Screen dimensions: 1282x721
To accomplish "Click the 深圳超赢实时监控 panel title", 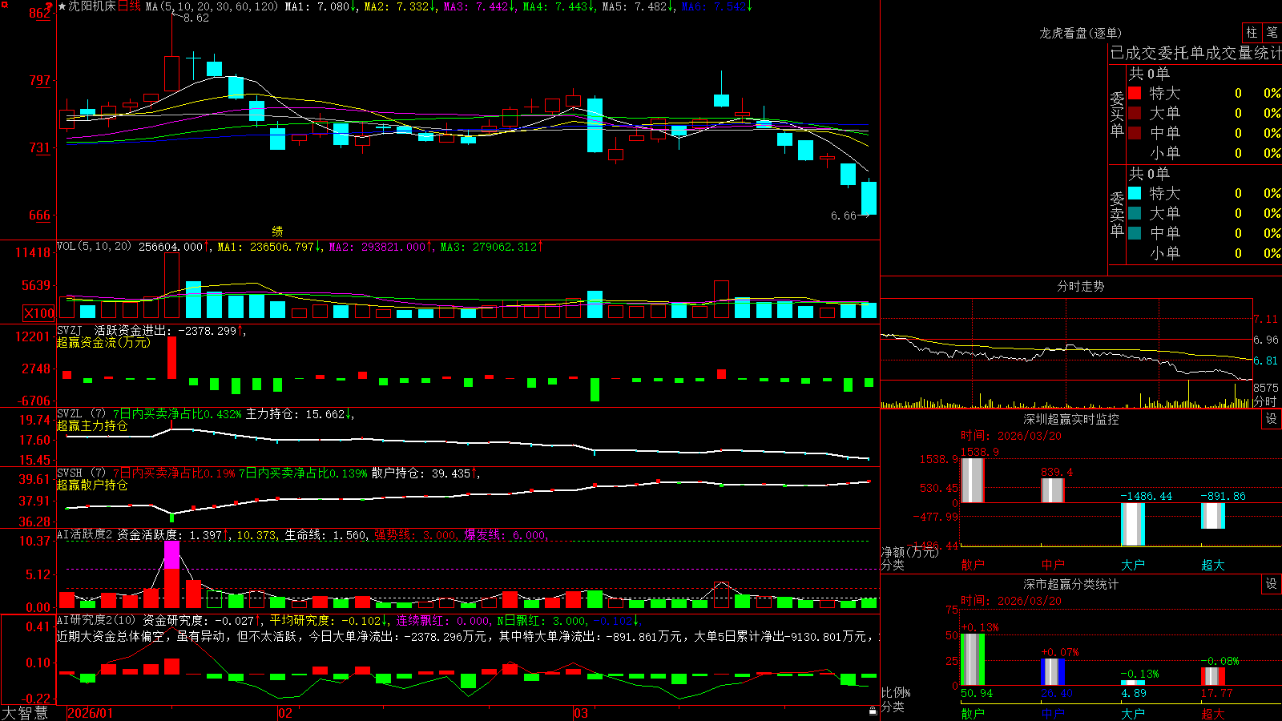I will 1070,419.
